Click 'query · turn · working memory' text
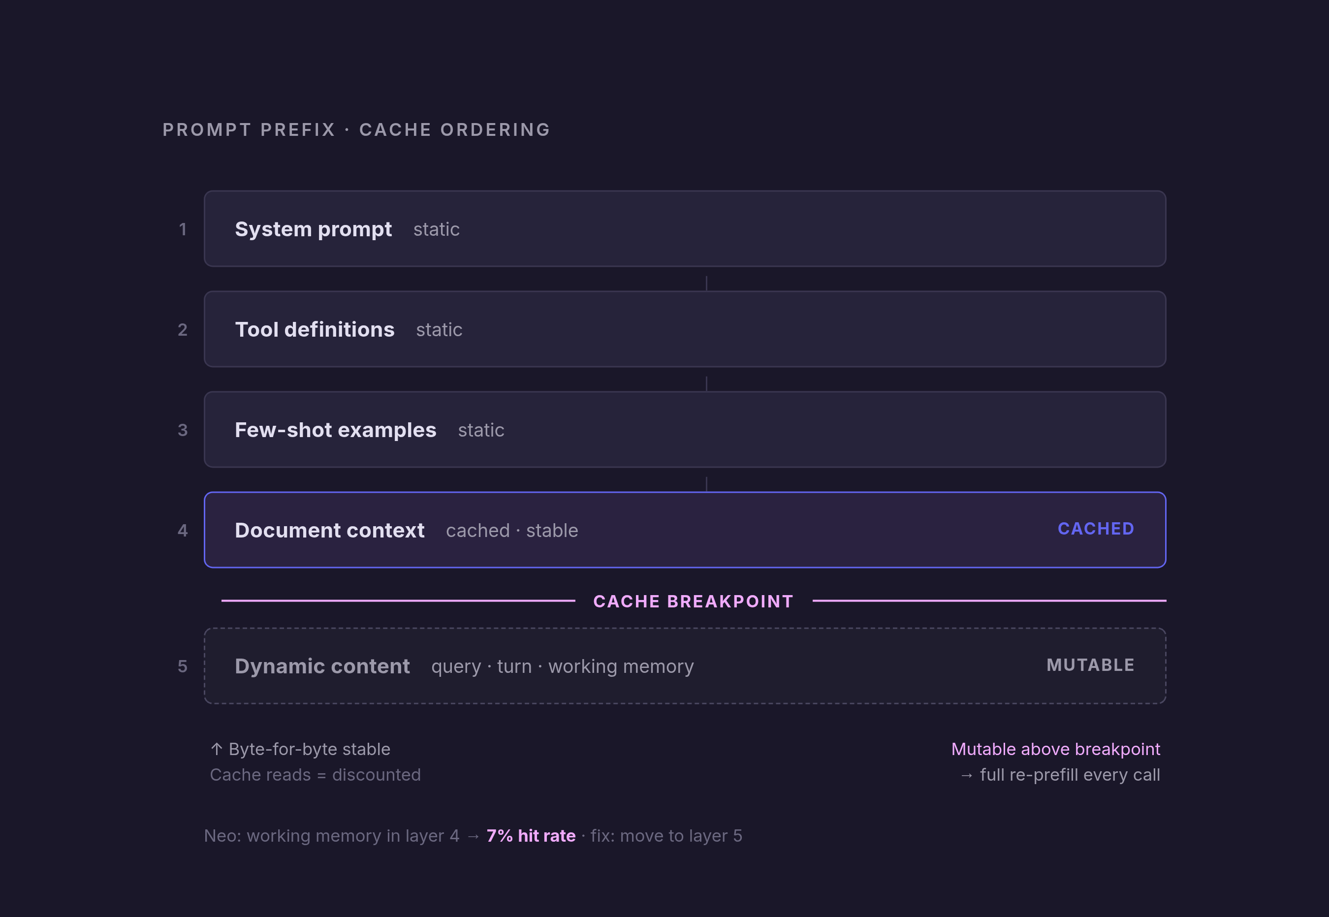The image size is (1329, 917). point(563,666)
